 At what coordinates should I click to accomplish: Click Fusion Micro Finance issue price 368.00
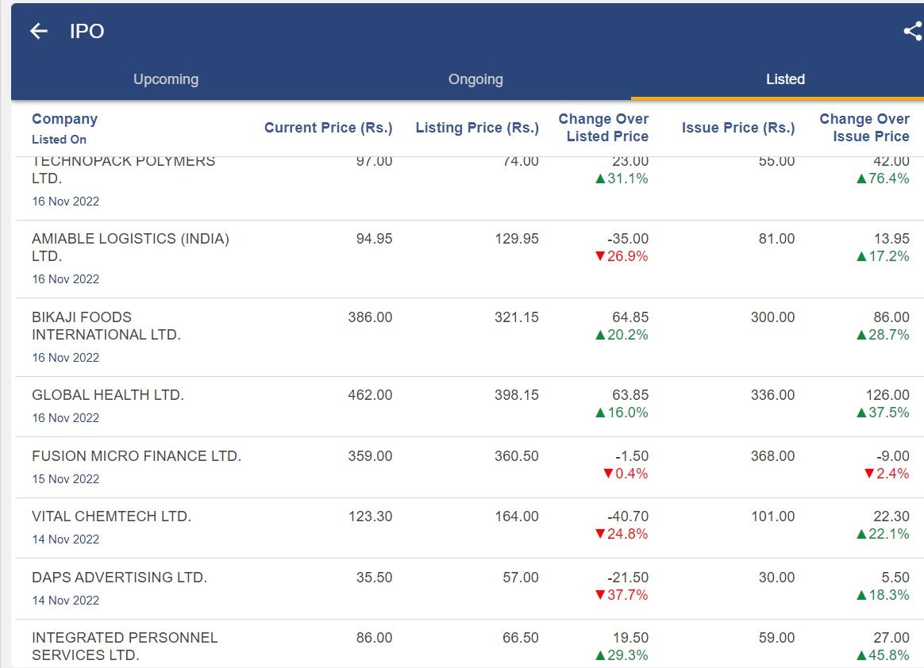click(x=772, y=456)
